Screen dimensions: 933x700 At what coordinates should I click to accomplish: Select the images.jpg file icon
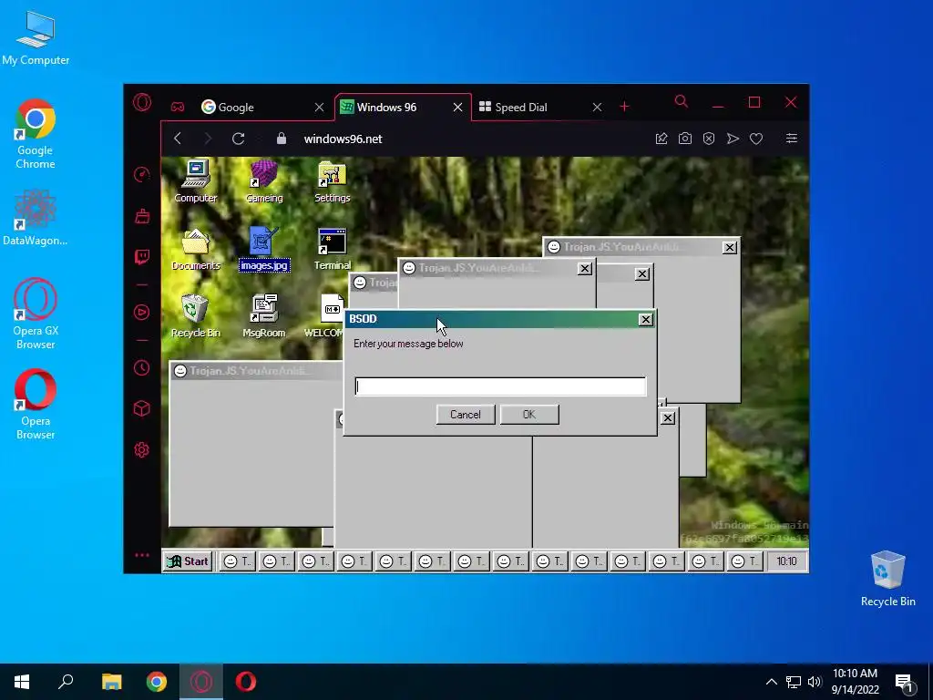point(264,249)
